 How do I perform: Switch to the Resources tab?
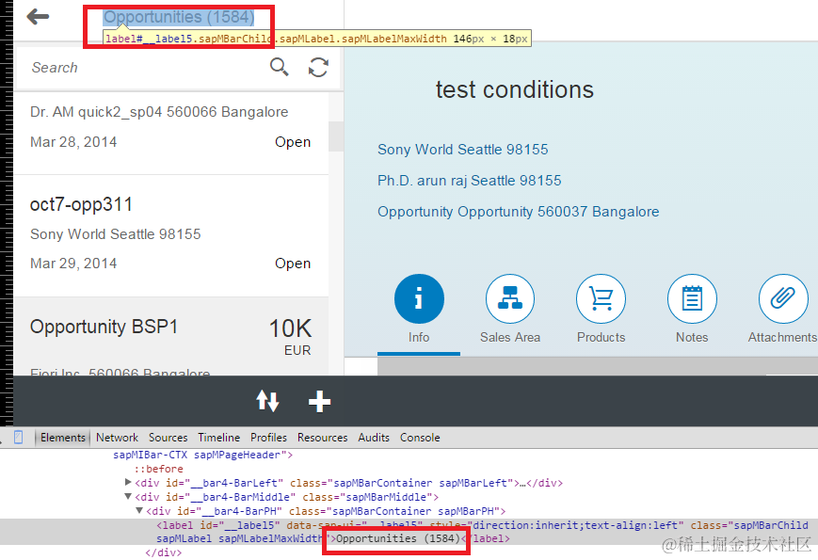pos(323,438)
